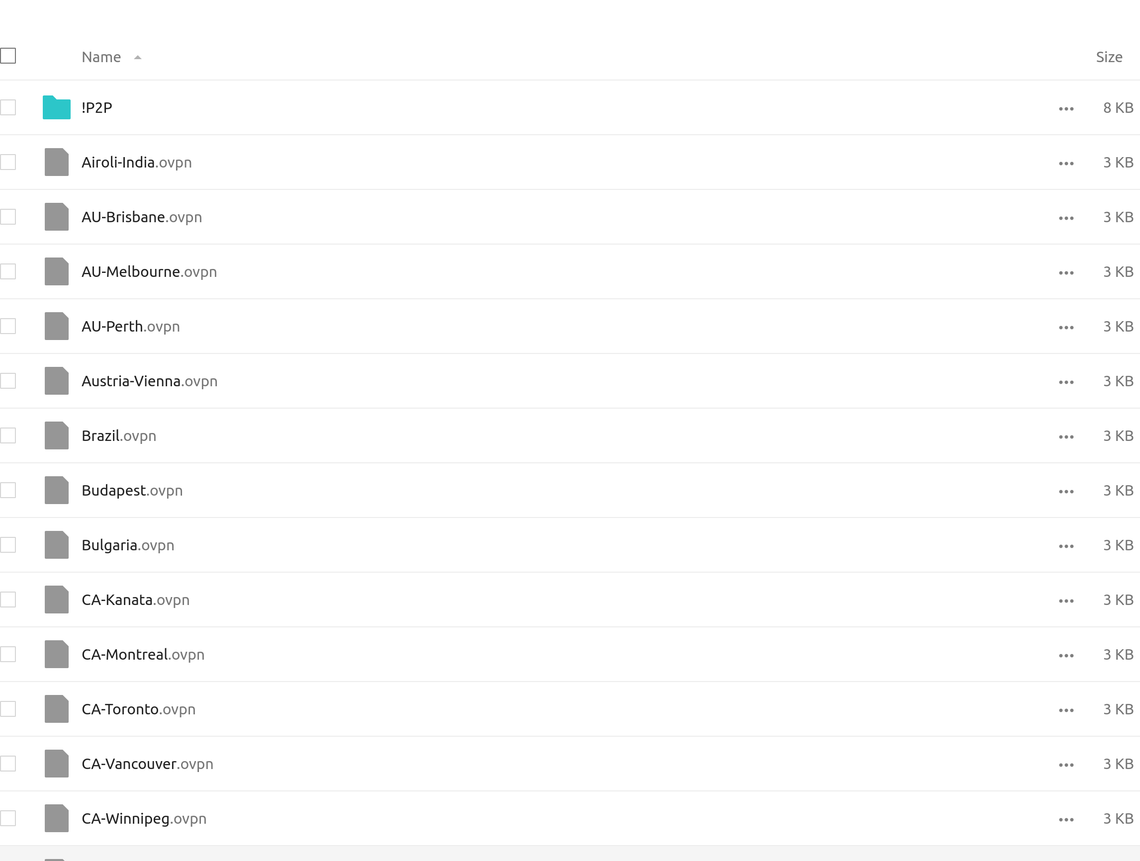This screenshot has height=861, width=1140.
Task: Open the actions menu for the !P2P folder
Action: (x=1066, y=107)
